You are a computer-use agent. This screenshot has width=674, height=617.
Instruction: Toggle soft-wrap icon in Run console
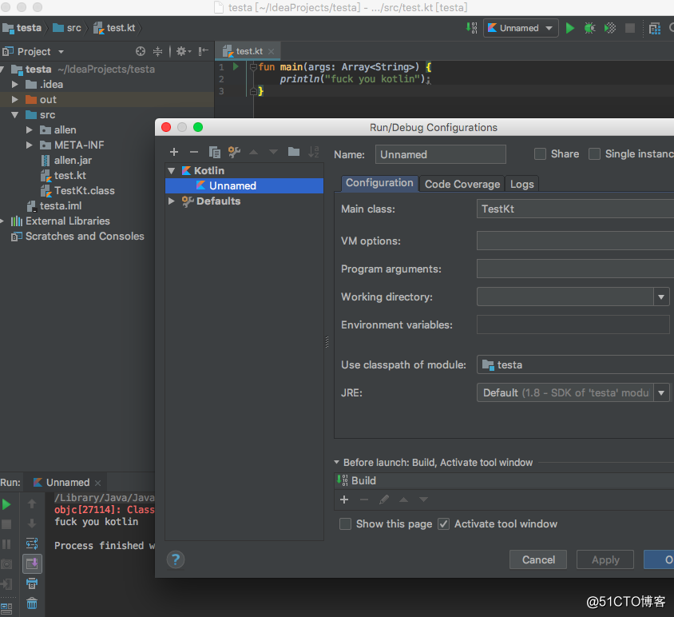[32, 543]
